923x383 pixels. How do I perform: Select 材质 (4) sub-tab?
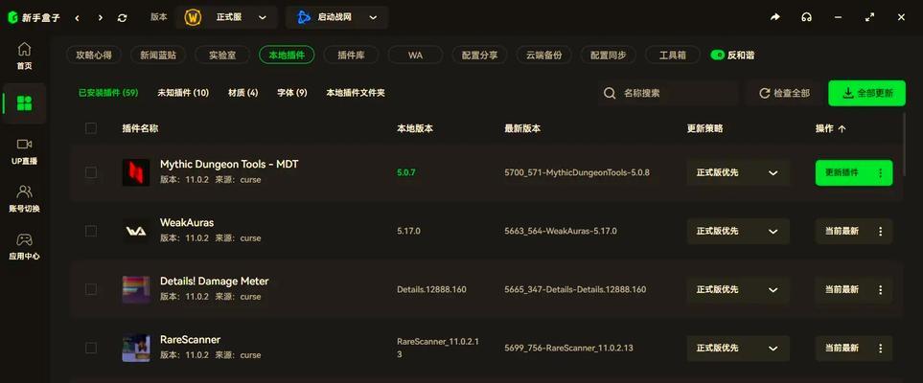[x=243, y=93]
